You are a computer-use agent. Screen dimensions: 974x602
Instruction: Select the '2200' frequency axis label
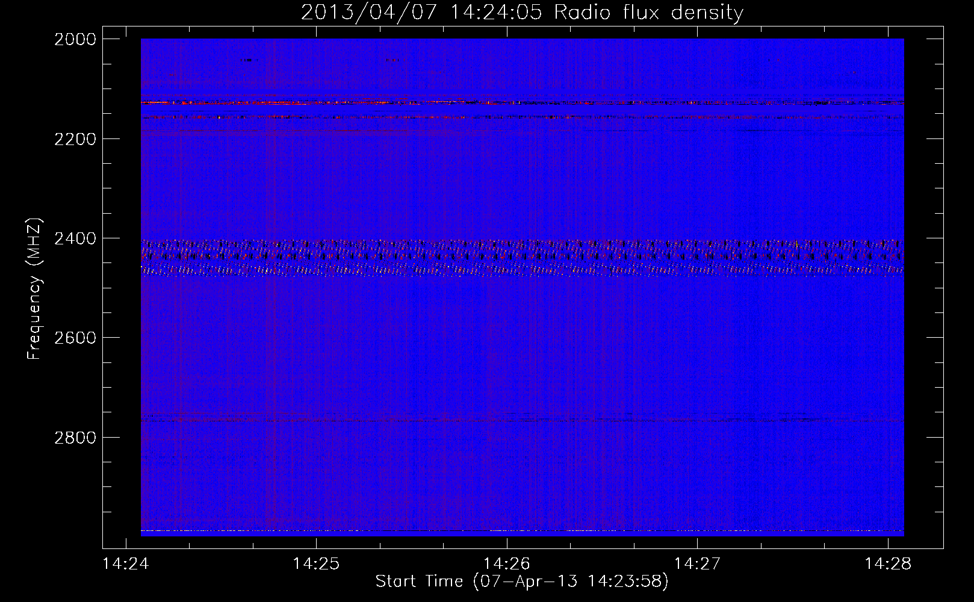point(75,139)
